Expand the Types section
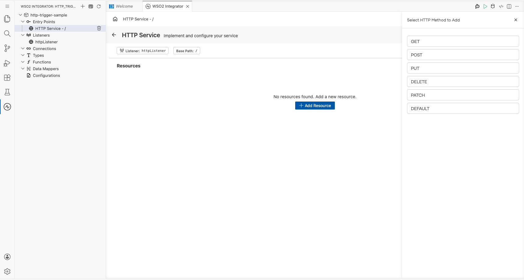This screenshot has width=524, height=280. pyautogui.click(x=23, y=55)
